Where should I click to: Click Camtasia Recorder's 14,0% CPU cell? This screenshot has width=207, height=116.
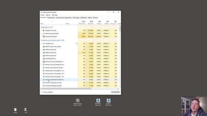[x=82, y=36]
